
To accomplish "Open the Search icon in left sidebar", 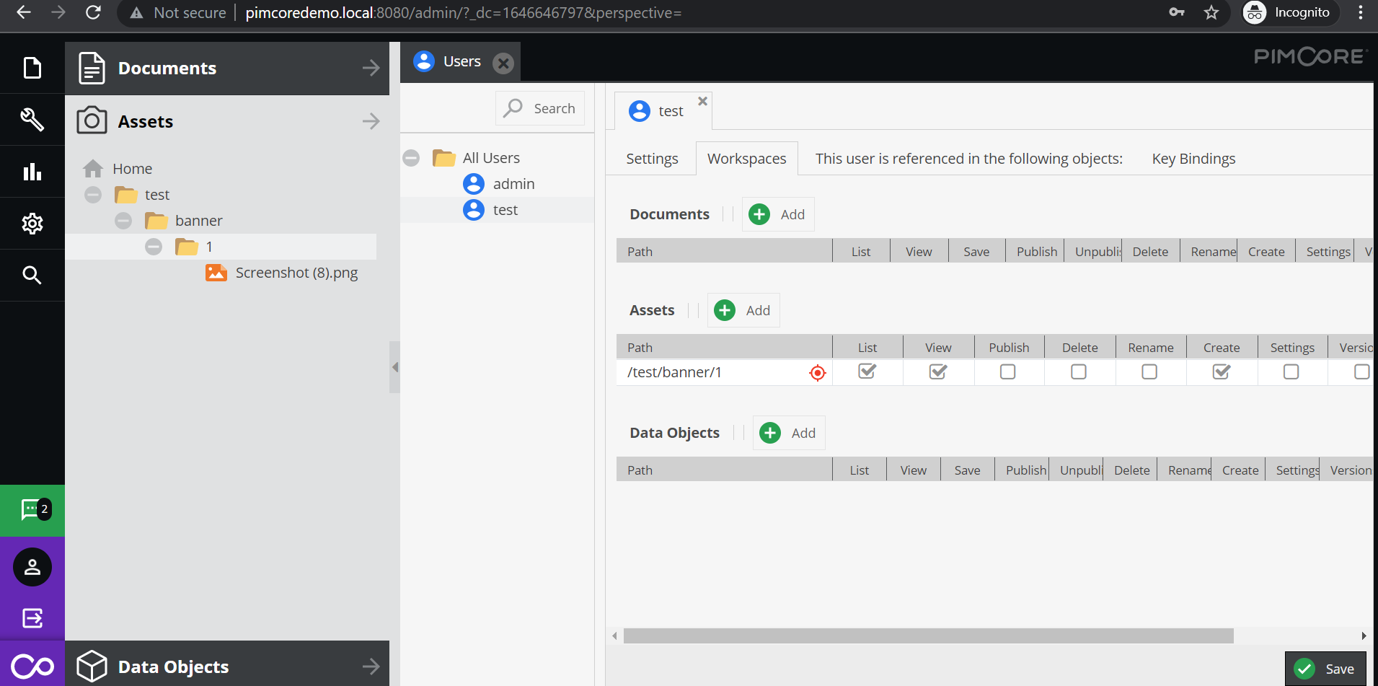I will click(x=32, y=275).
